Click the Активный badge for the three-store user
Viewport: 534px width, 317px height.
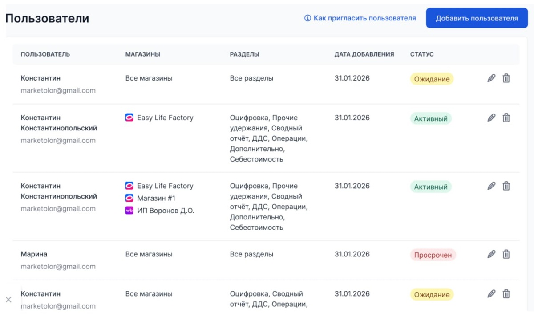(x=431, y=187)
